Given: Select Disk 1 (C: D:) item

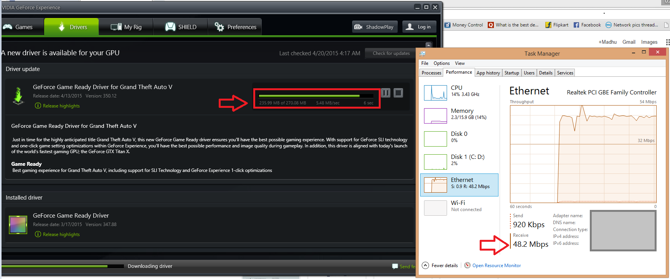Looking at the screenshot, I should point(459,162).
